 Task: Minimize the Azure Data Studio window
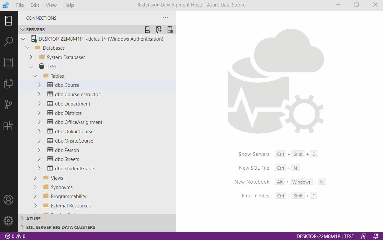pos(338,5)
